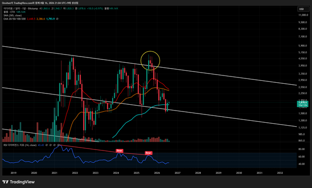312x188 pixels.
Task: Click the 865.0 price axis label
Action: (x=301, y=140)
